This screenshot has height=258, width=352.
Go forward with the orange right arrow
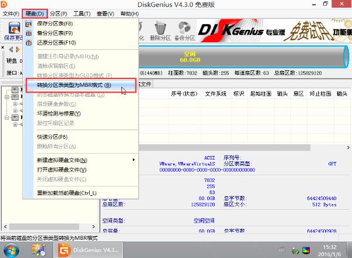(18, 49)
